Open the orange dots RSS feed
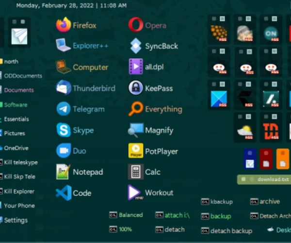The width and height of the screenshot is (291, 243). click(219, 34)
